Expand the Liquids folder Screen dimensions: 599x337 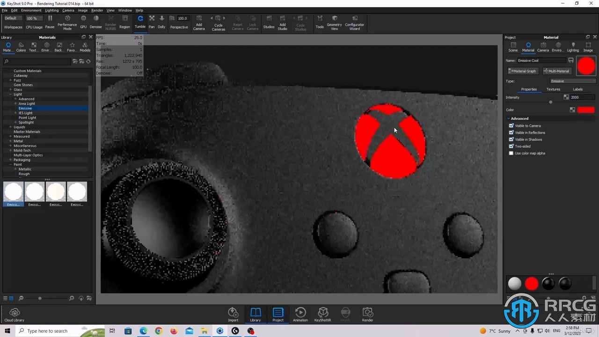click(10, 127)
